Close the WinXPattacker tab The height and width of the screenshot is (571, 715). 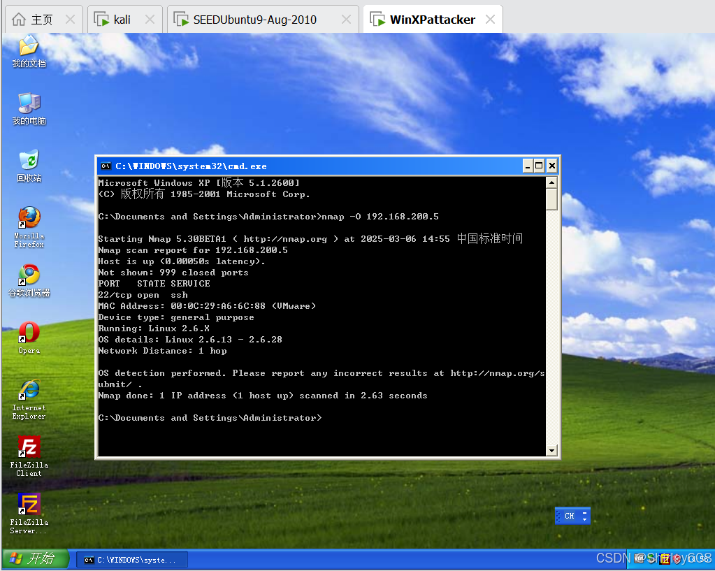click(490, 20)
